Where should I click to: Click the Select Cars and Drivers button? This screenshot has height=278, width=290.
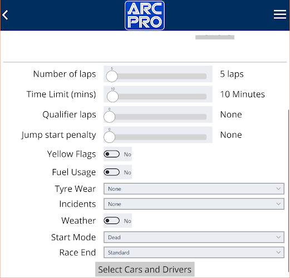145,270
